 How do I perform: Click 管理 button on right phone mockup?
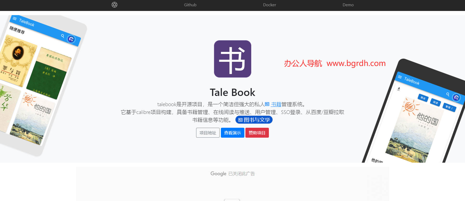click(449, 107)
